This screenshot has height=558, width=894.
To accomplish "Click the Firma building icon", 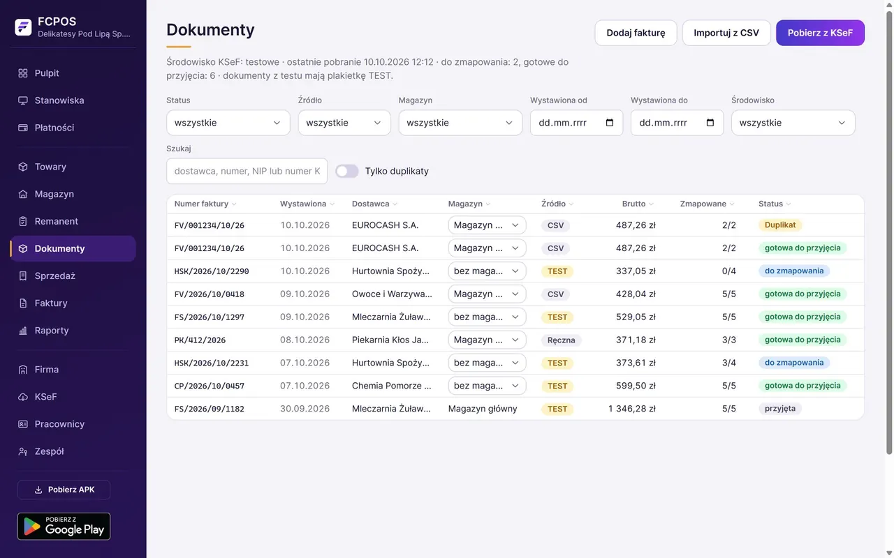I will coord(23,369).
